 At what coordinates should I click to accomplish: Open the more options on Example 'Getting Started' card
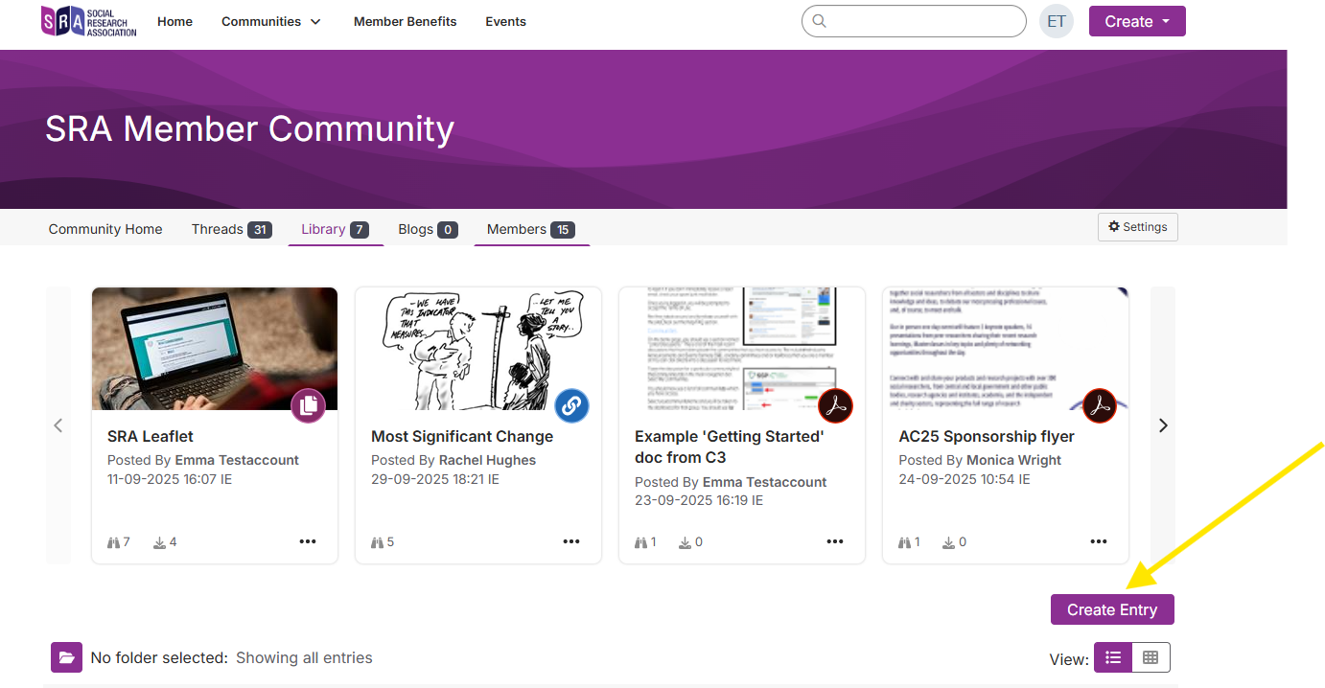pyautogui.click(x=835, y=541)
